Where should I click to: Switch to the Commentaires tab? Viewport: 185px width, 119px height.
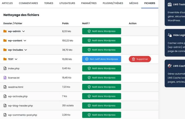(28, 3)
